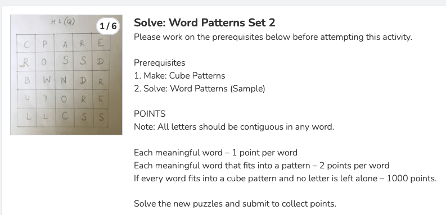Image resolution: width=446 pixels, height=215 pixels.
Task: Select the letter N cell in grid
Action: pos(64,80)
